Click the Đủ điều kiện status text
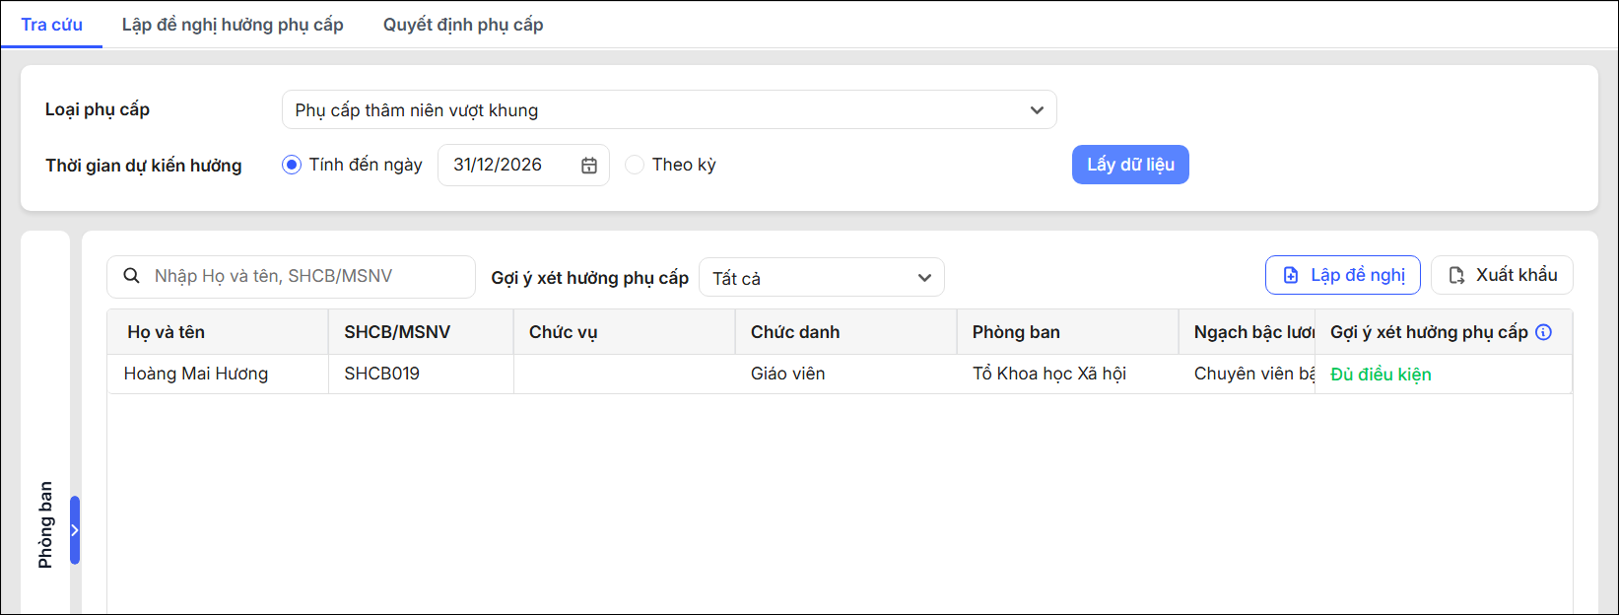1619x615 pixels. click(1381, 375)
